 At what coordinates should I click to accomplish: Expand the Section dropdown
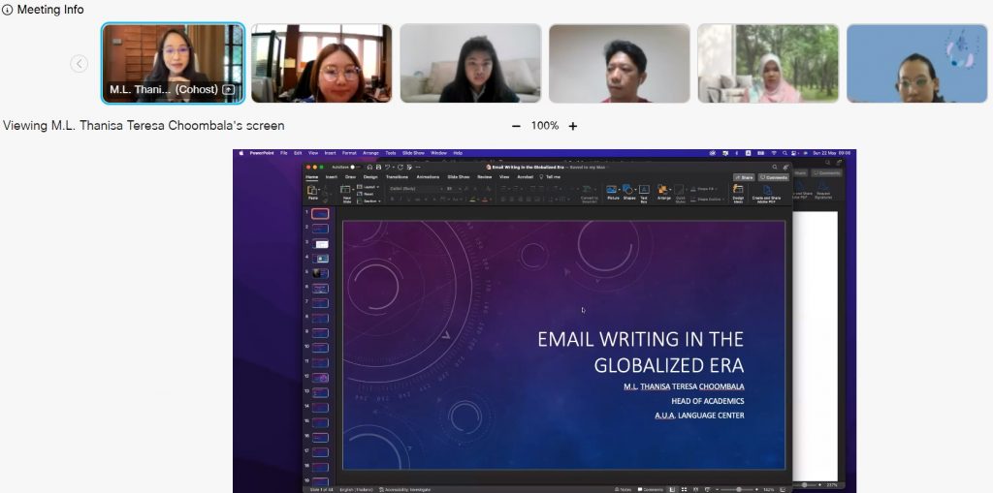pos(369,200)
